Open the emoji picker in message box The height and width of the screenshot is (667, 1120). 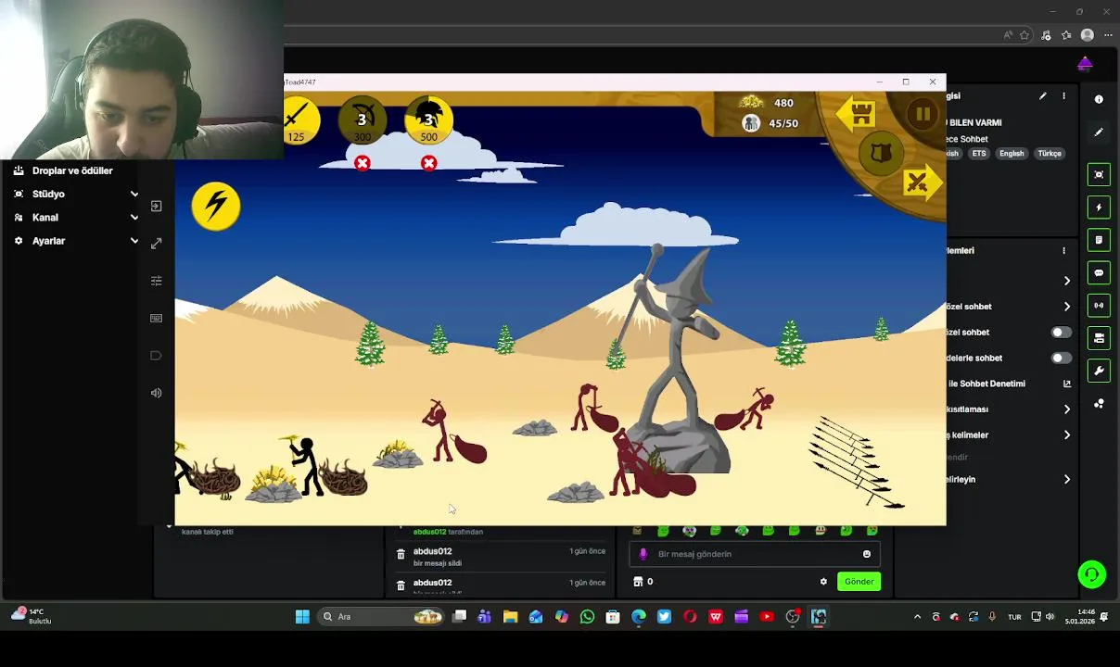[867, 554]
